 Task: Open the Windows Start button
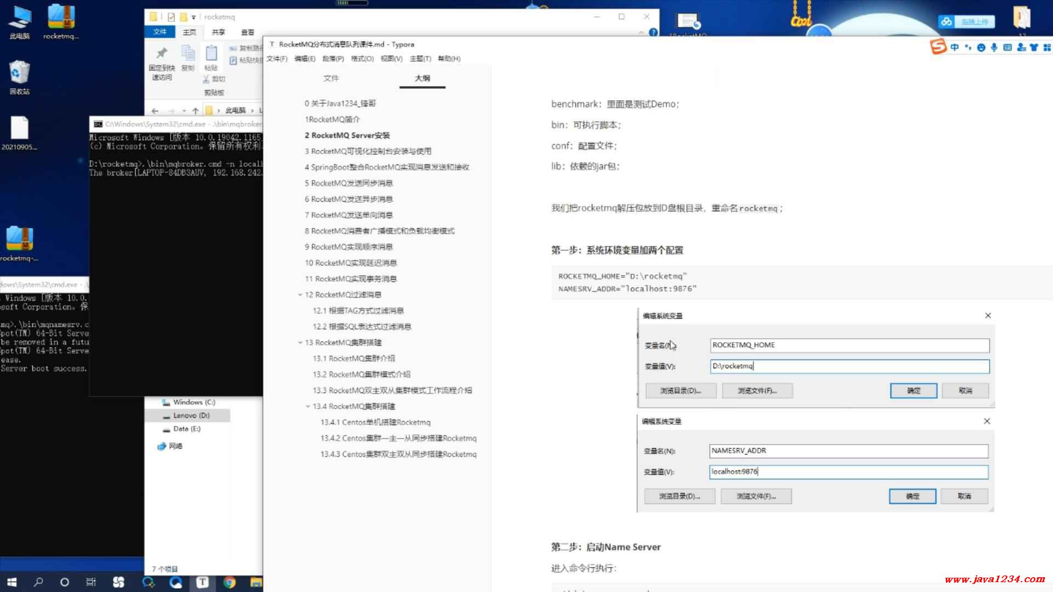click(12, 582)
